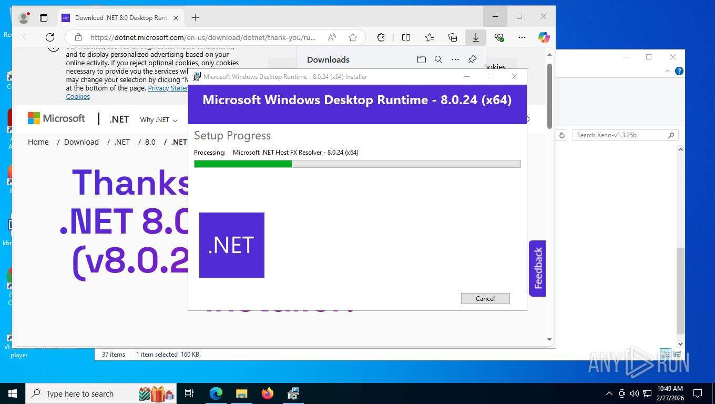Open the Windows notification center
Viewport: 715px width, 404px height.
698,393
